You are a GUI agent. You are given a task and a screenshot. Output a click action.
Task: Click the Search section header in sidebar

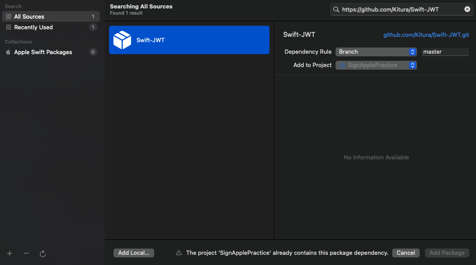pyautogui.click(x=13, y=6)
